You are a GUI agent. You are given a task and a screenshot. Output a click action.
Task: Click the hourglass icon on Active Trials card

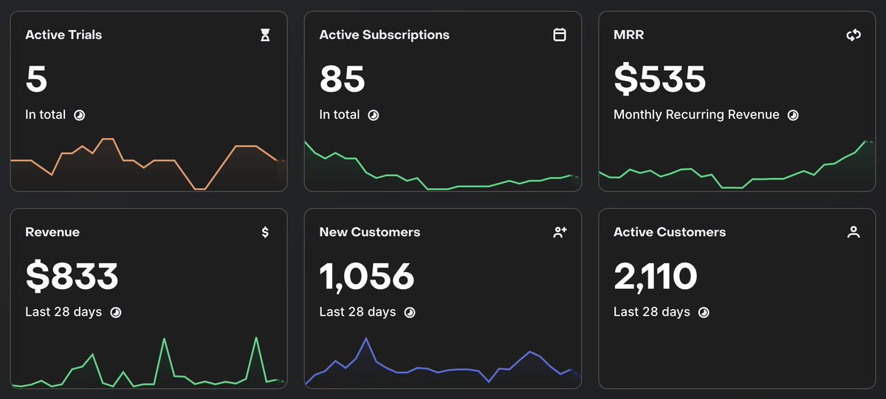click(x=265, y=35)
